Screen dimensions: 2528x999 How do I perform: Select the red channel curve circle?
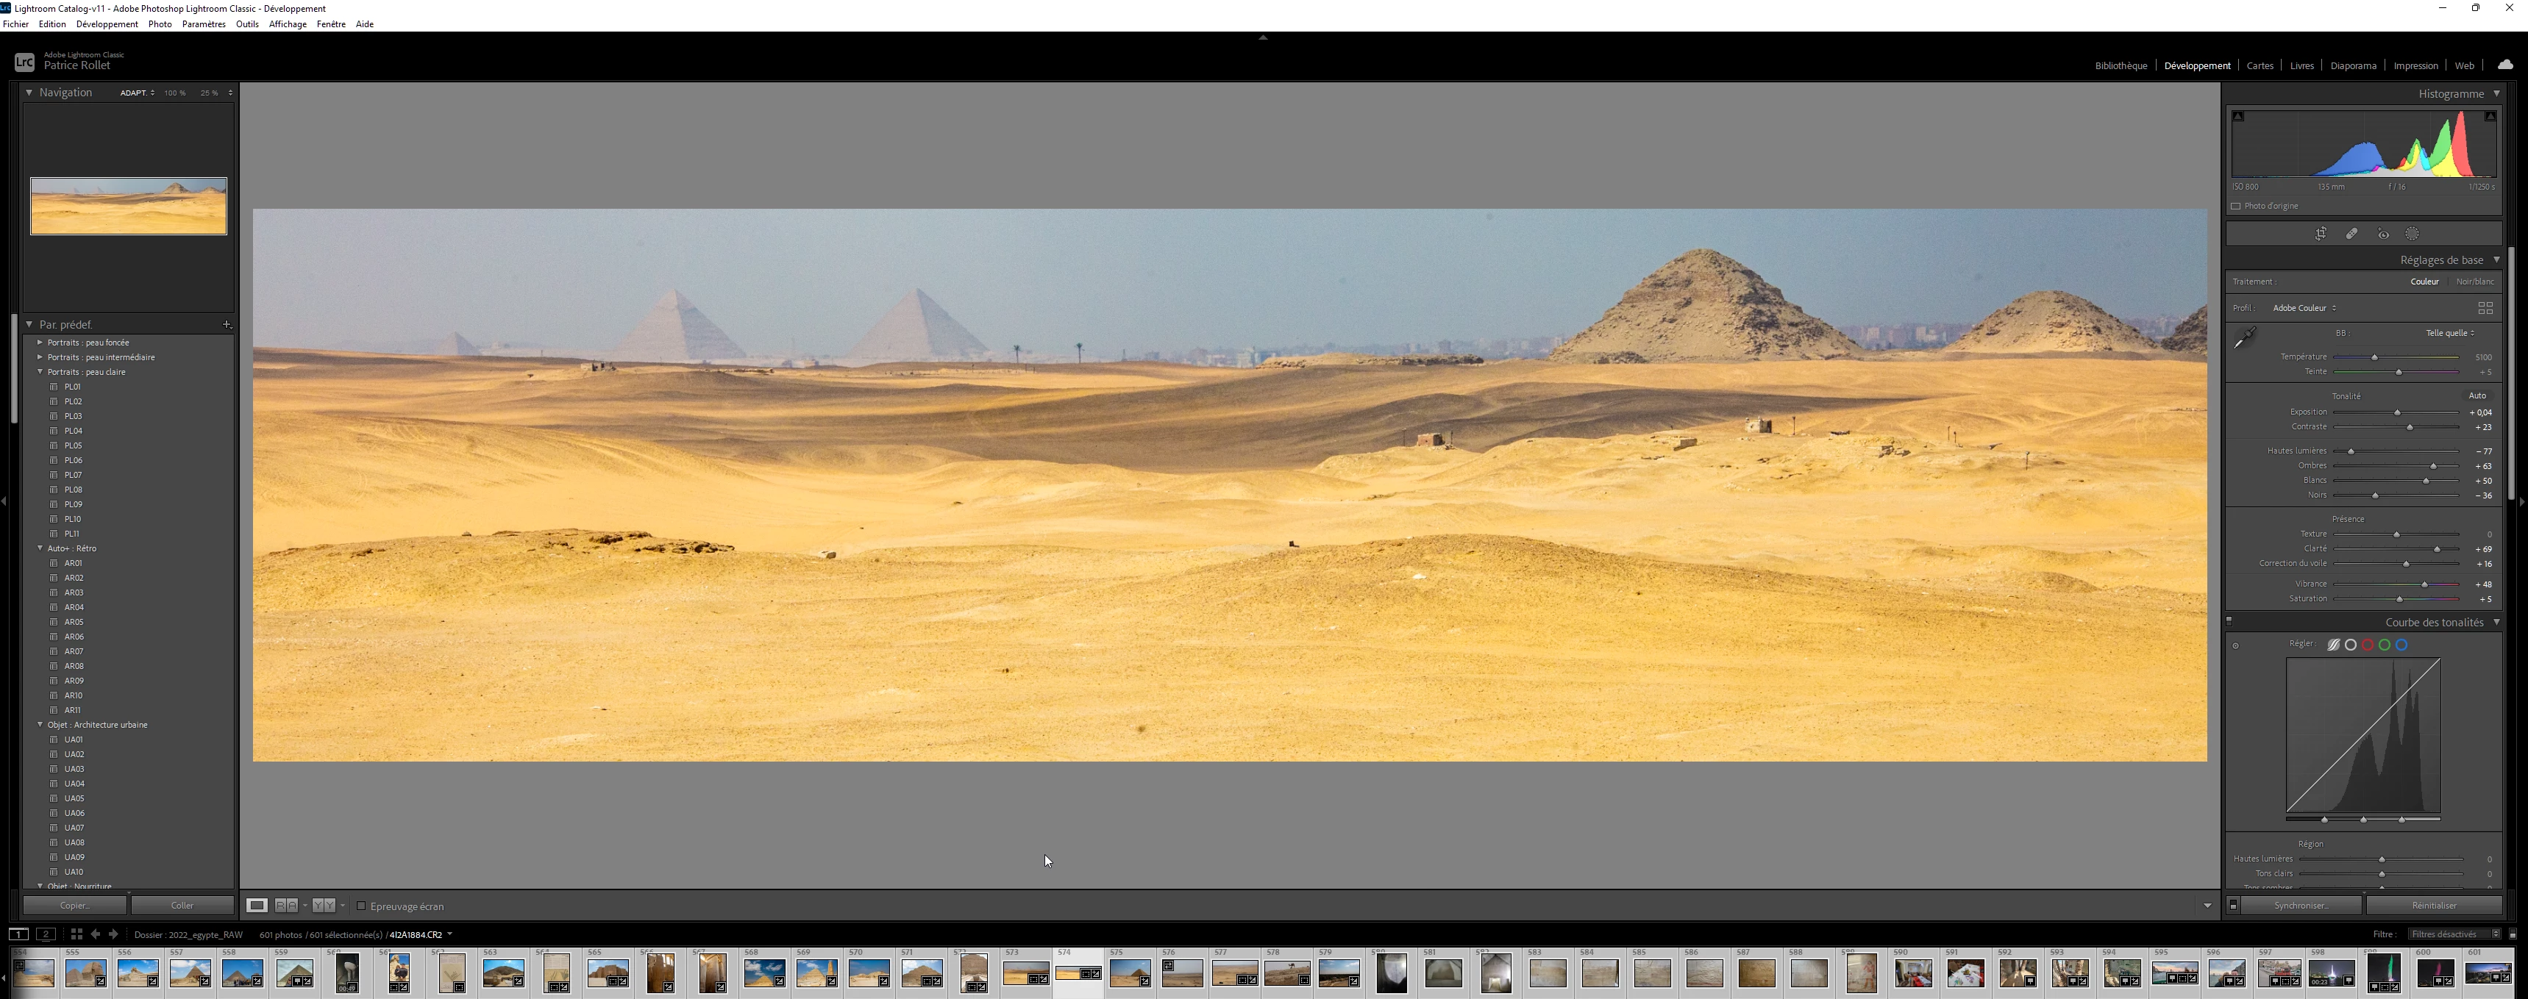(x=2368, y=645)
